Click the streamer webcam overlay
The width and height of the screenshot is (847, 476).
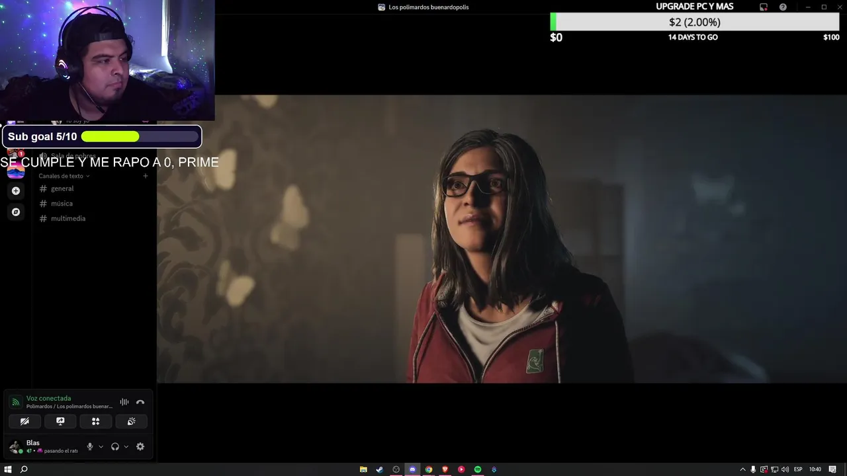click(107, 60)
